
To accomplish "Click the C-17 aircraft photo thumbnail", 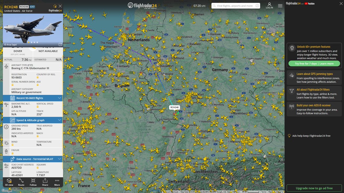I will 33,31.
